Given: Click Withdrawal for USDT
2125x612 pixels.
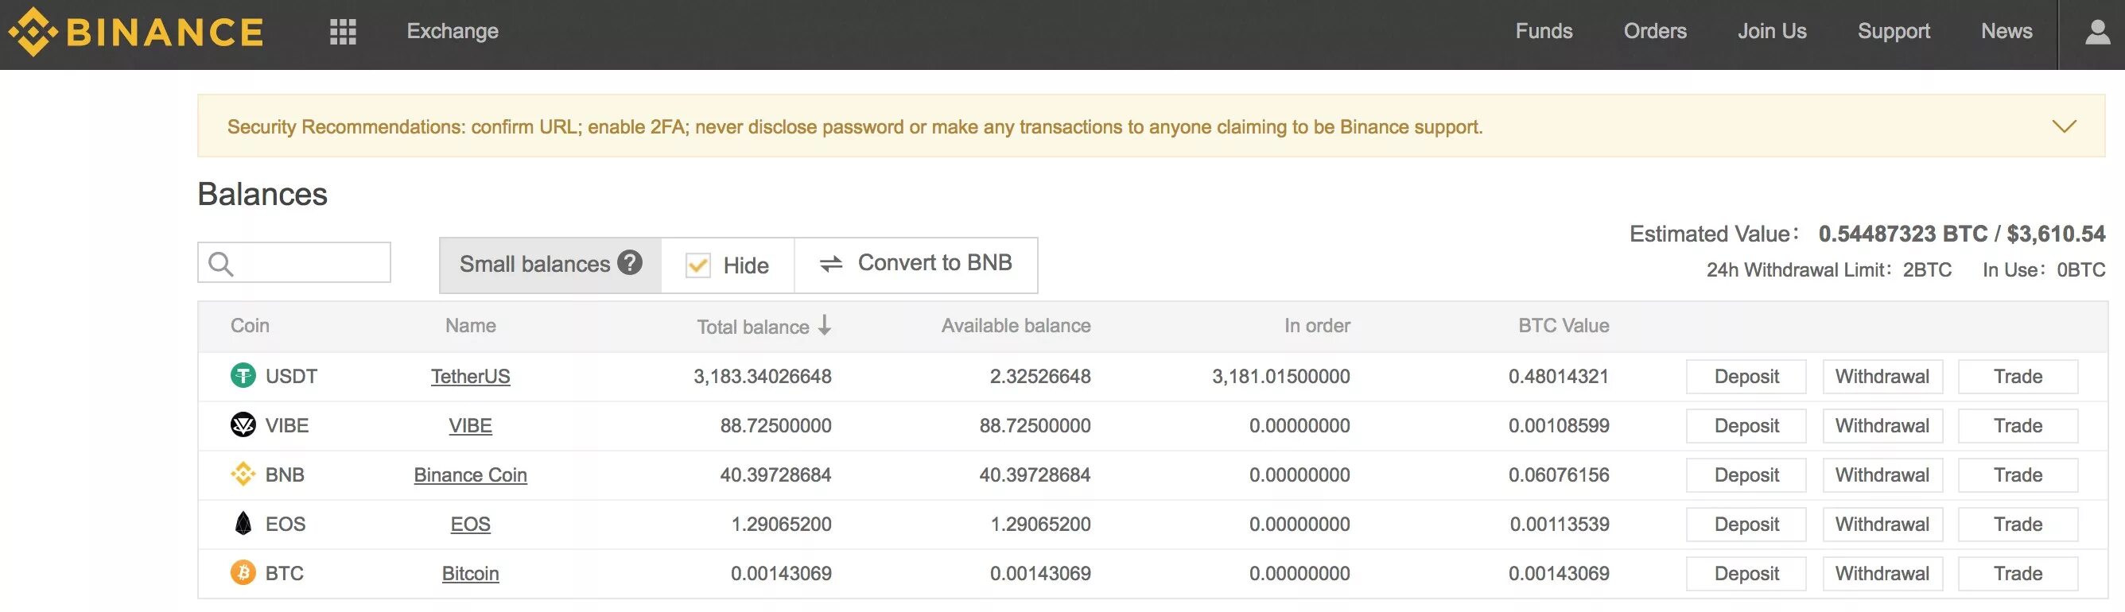Looking at the screenshot, I should (x=1882, y=377).
